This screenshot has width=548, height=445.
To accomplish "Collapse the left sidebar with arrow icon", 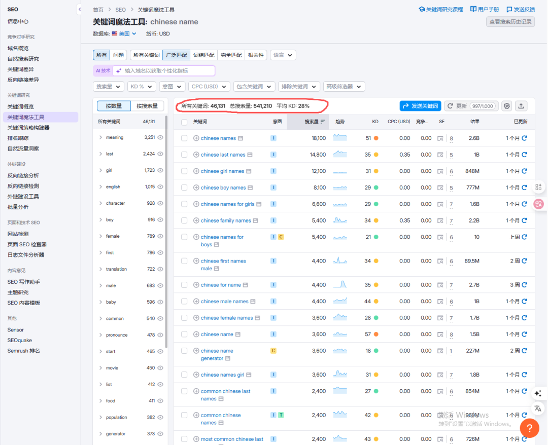I will (79, 10).
